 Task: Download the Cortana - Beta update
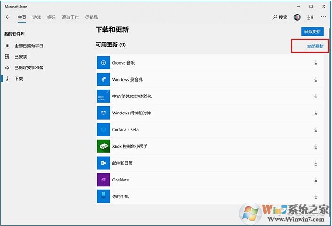[316, 129]
